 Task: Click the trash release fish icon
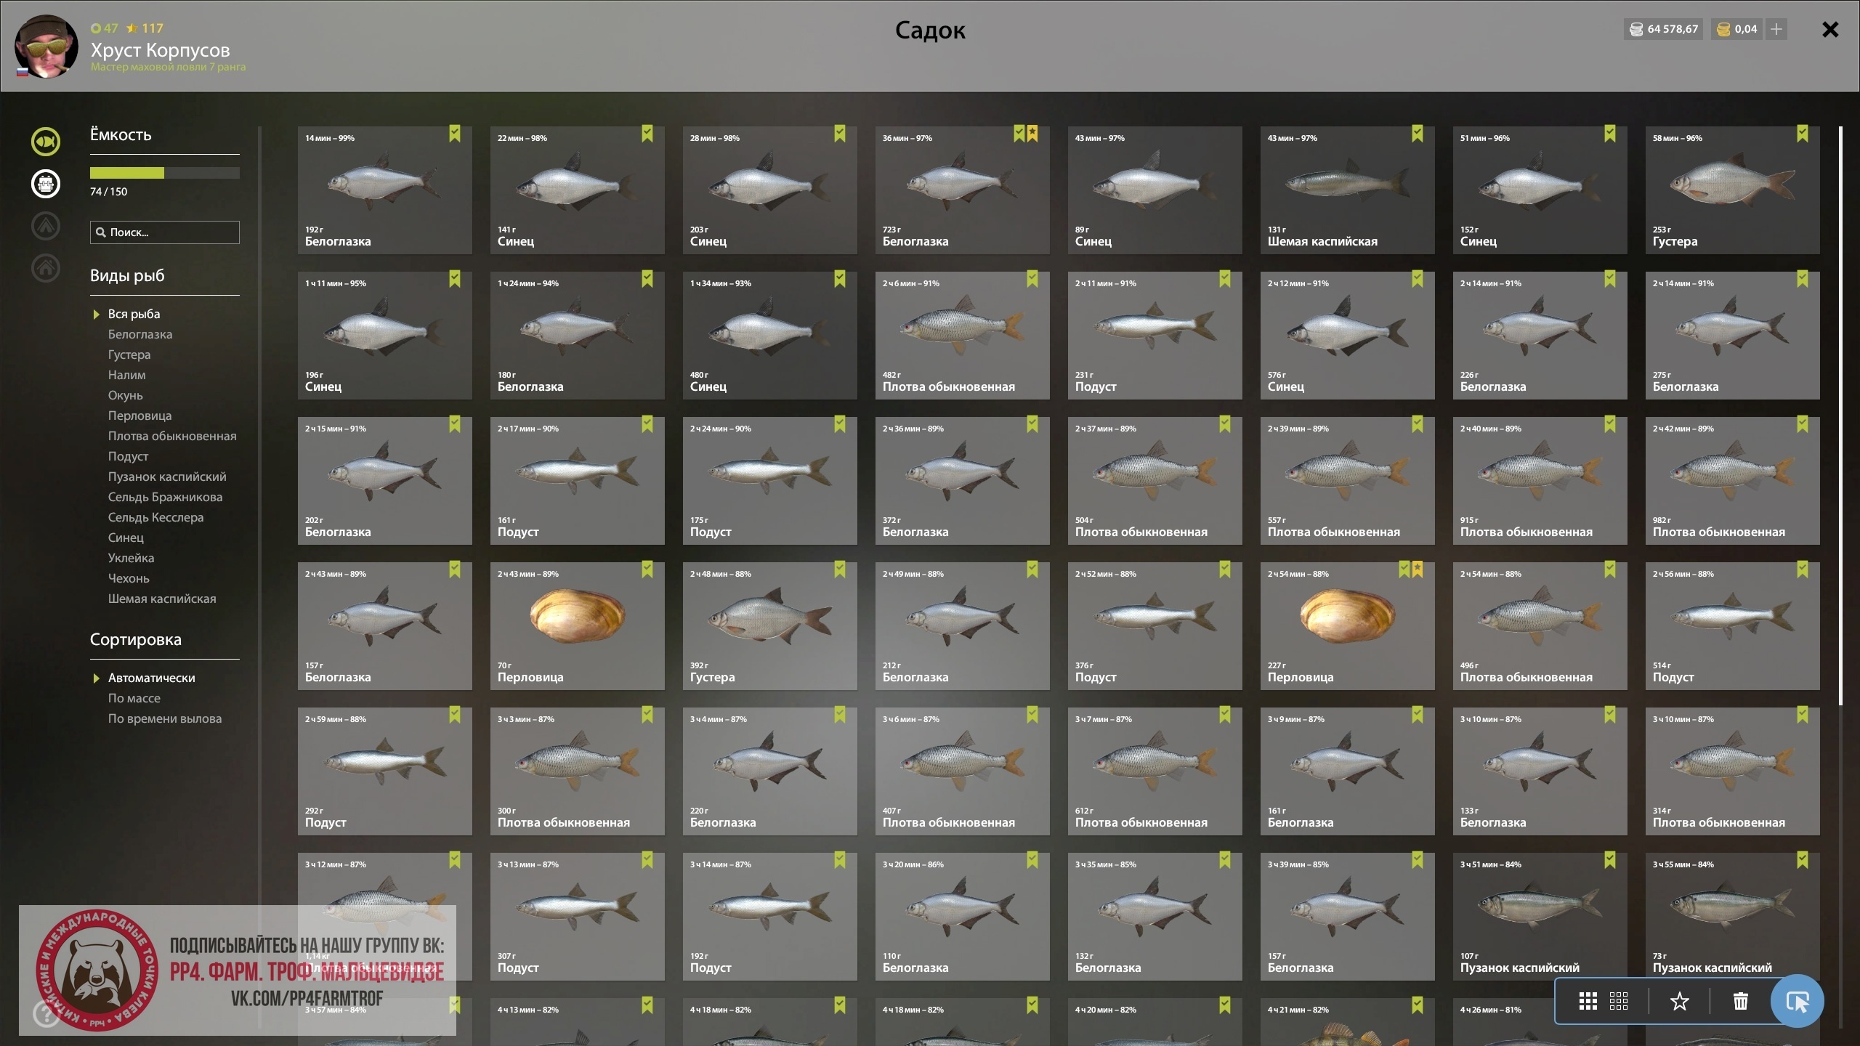point(1741,1002)
